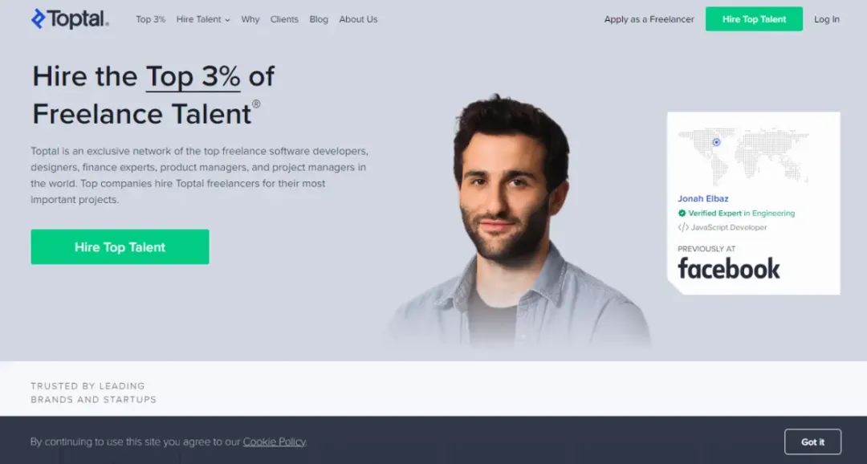Click the green verified expert checkmark icon
The height and width of the screenshot is (464, 867).
(x=682, y=213)
